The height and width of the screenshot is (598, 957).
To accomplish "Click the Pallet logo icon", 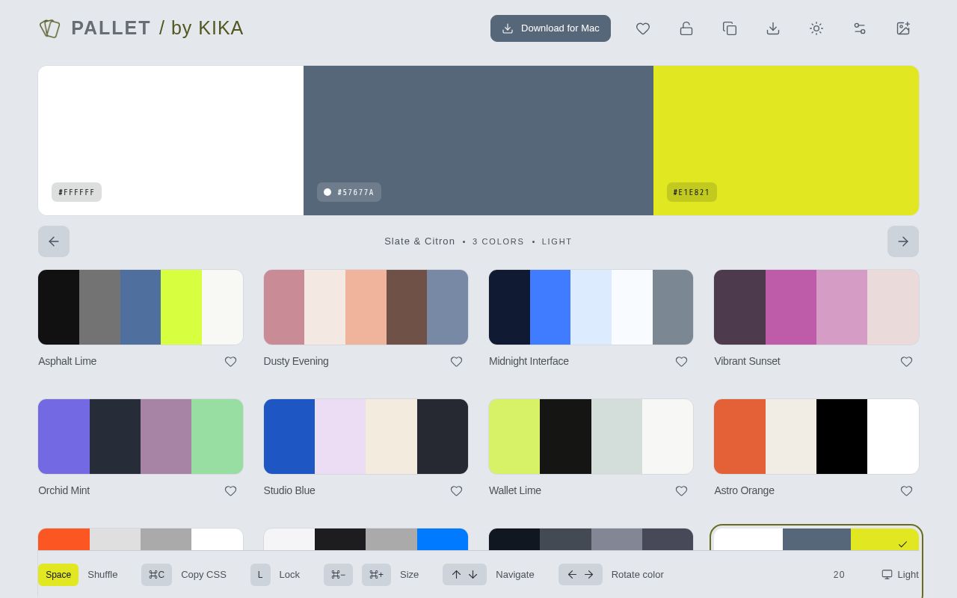I will click(49, 28).
